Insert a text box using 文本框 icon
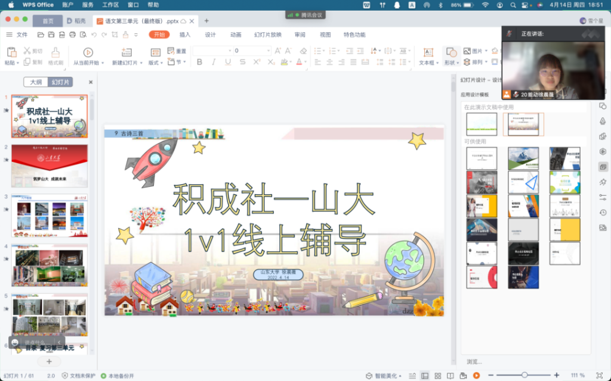The image size is (611, 381). (x=428, y=52)
